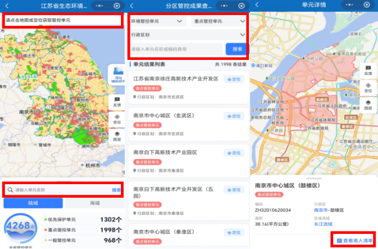Switch to the 陆域 tab
Viewport: 378px width, 249px height.
pos(33,203)
